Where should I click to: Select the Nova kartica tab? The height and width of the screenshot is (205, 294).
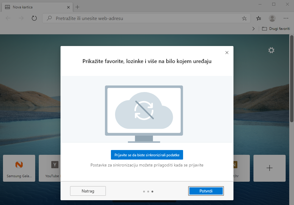[33, 7]
